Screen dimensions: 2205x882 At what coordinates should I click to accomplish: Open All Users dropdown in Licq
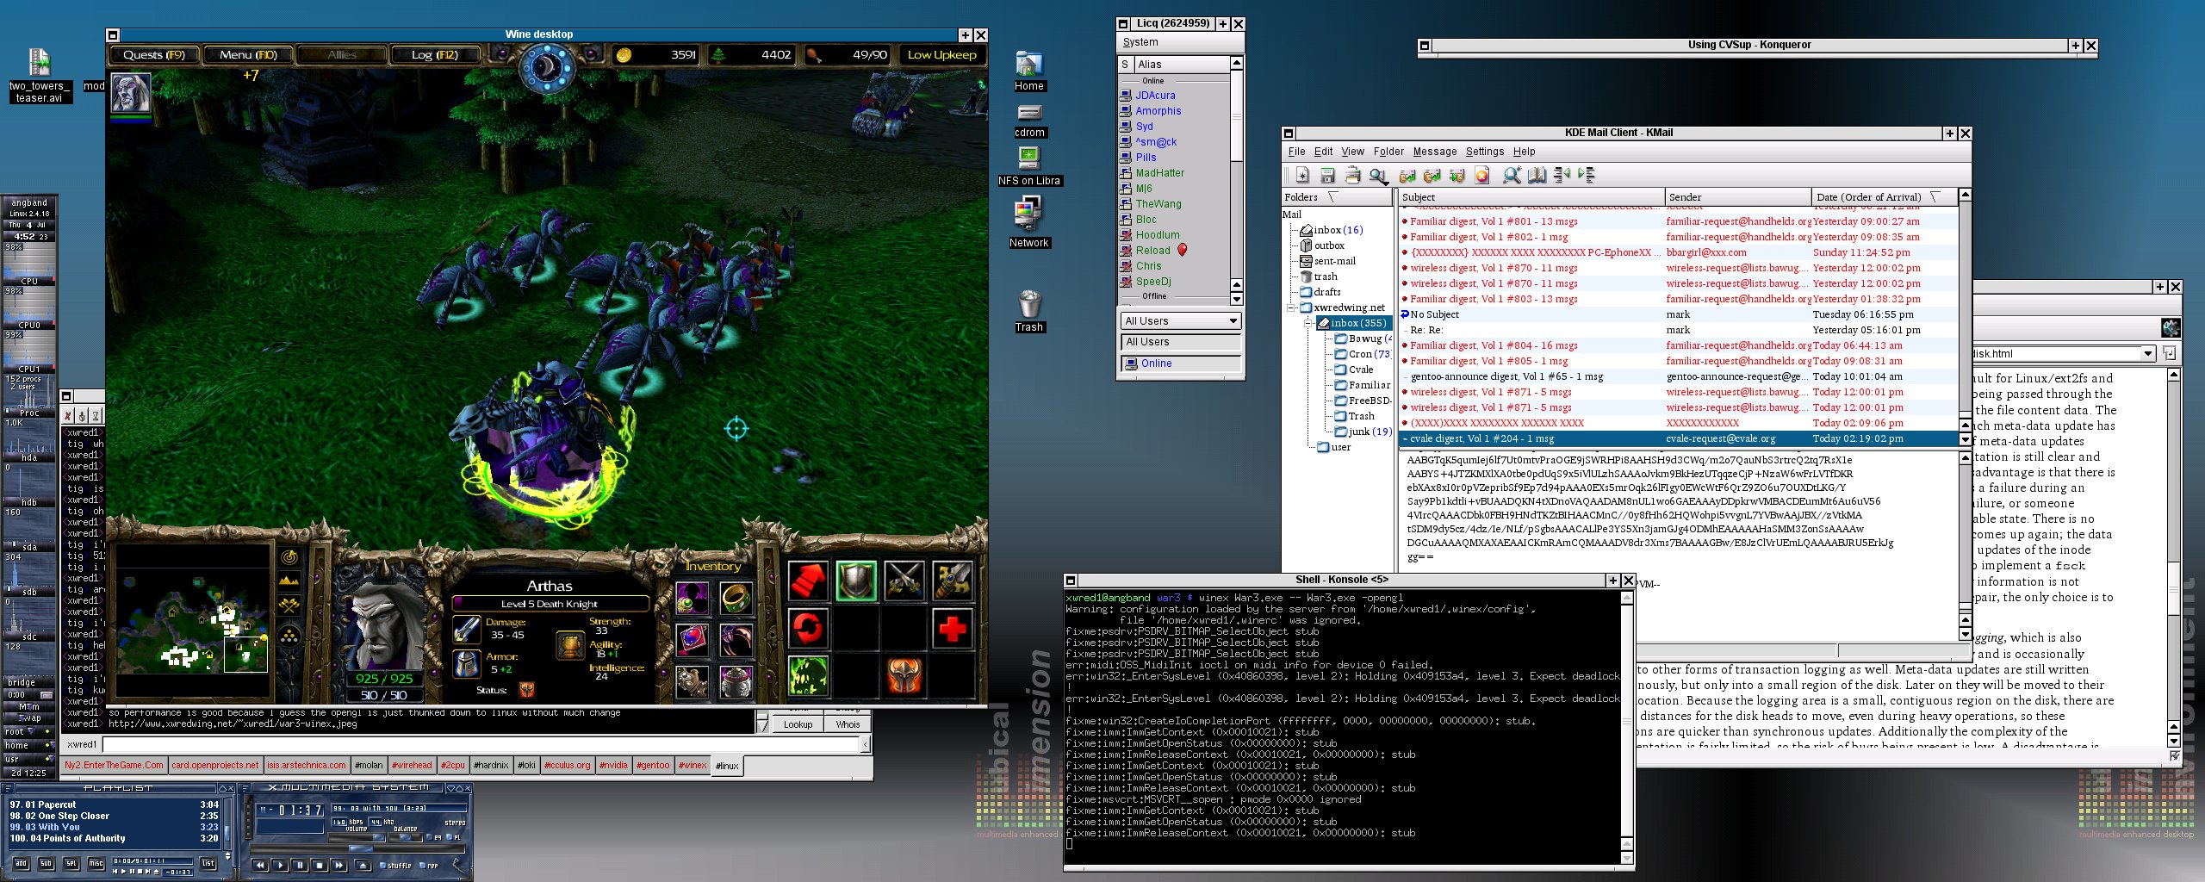click(1181, 321)
